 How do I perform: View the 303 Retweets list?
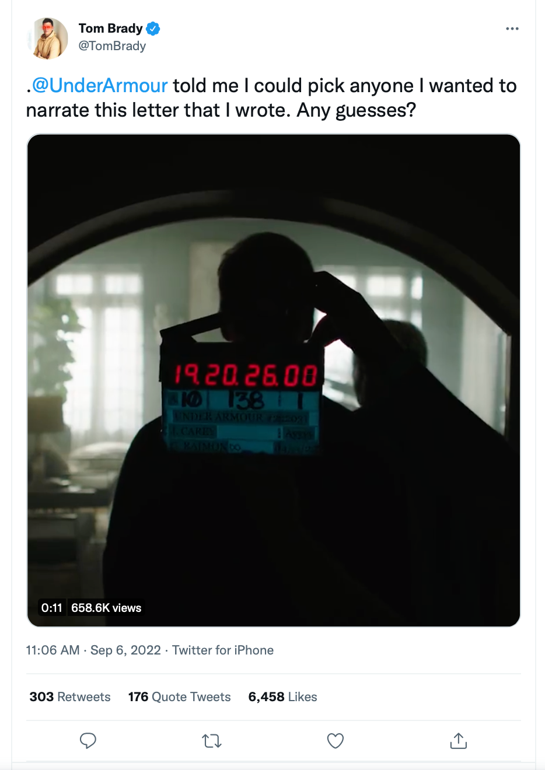[x=70, y=696]
